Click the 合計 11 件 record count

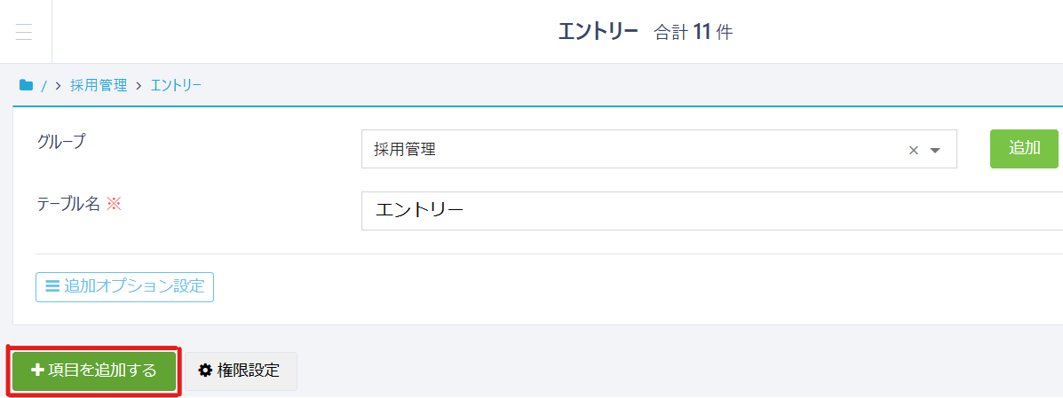coord(694,33)
